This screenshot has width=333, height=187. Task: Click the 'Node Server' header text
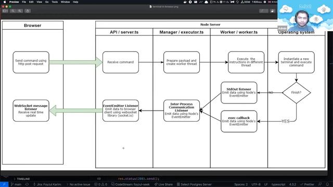tap(210, 24)
